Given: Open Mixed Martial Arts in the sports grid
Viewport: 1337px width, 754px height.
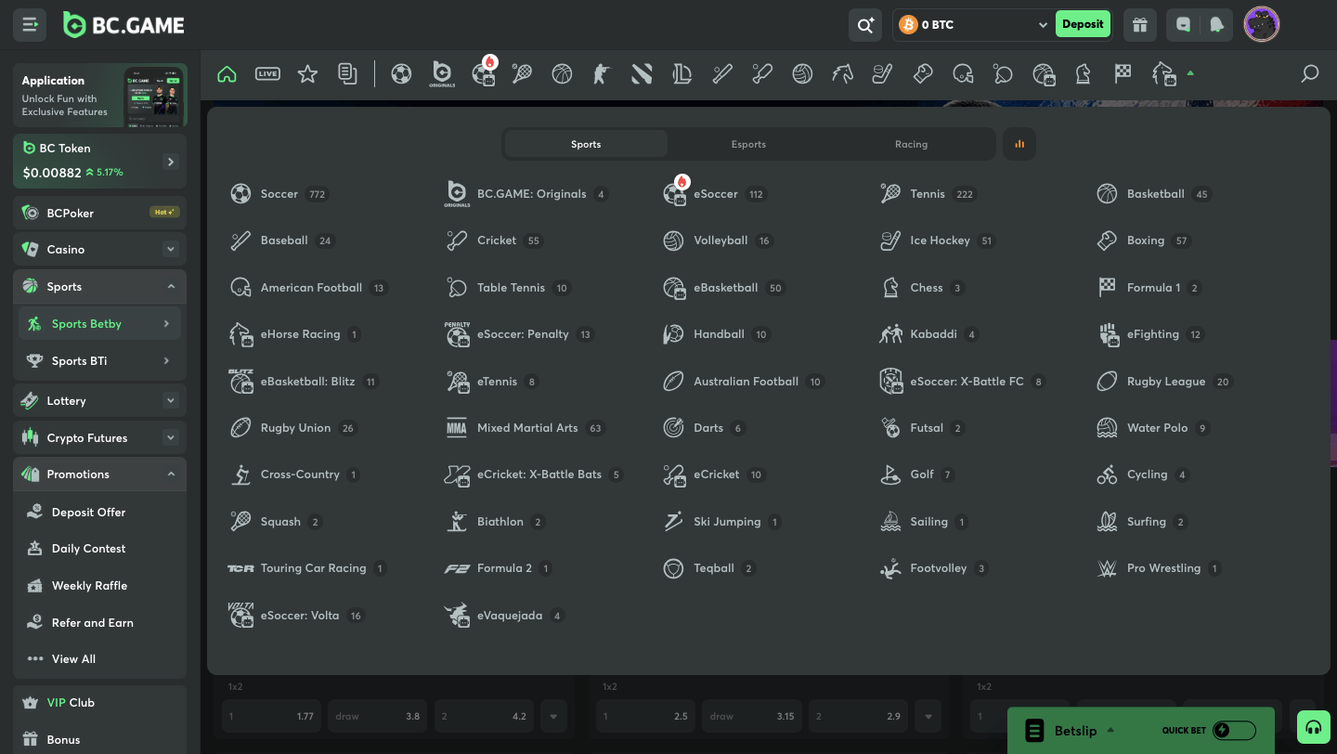Looking at the screenshot, I should click(525, 428).
